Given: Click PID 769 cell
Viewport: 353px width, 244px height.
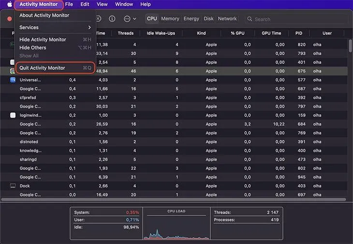Looking at the screenshot, I should click(301, 133).
